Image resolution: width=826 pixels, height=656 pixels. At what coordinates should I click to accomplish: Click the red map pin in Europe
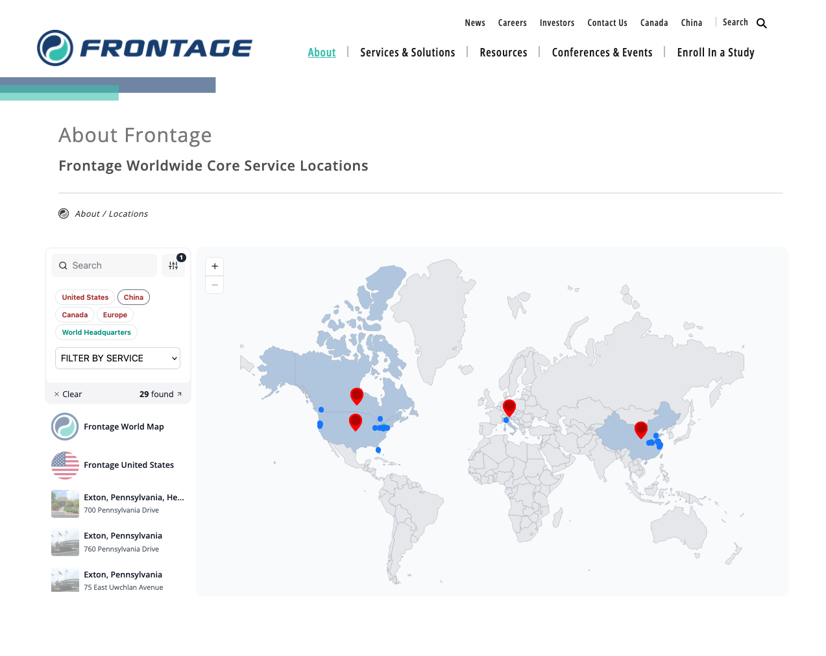(x=509, y=407)
